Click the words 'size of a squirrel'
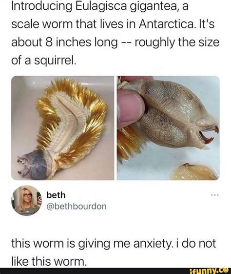The height and width of the screenshot is (274, 231). click(115, 51)
